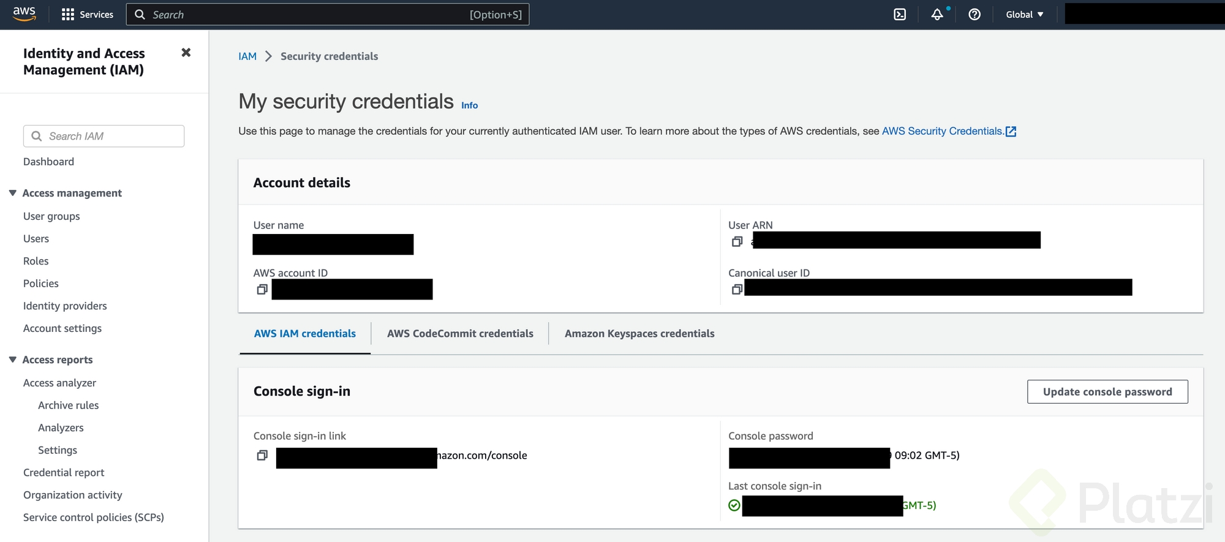The height and width of the screenshot is (542, 1225).
Task: Click the Update console password button
Action: [1107, 392]
